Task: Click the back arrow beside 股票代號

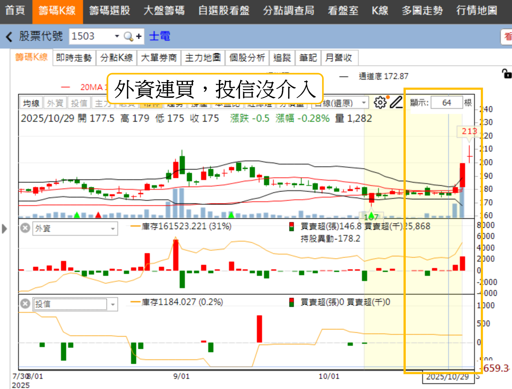Action: (x=9, y=37)
